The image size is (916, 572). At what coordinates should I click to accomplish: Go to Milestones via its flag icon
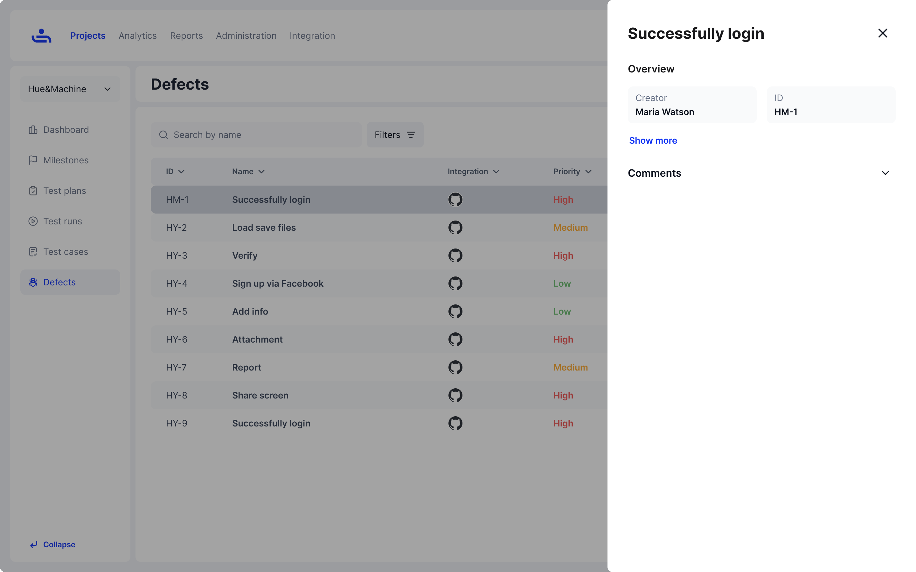click(x=33, y=160)
